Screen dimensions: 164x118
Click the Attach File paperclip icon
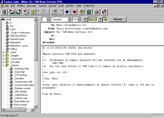(x=82, y=12)
